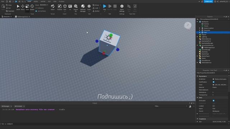The width and height of the screenshot is (230, 129).
Task: Switch to the PLUGINS ribbon tab
Action: click(x=61, y=1)
